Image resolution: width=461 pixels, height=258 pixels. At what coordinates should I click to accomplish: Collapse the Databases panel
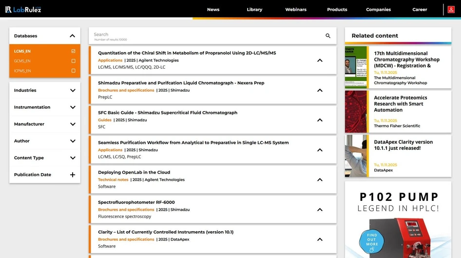(x=73, y=36)
